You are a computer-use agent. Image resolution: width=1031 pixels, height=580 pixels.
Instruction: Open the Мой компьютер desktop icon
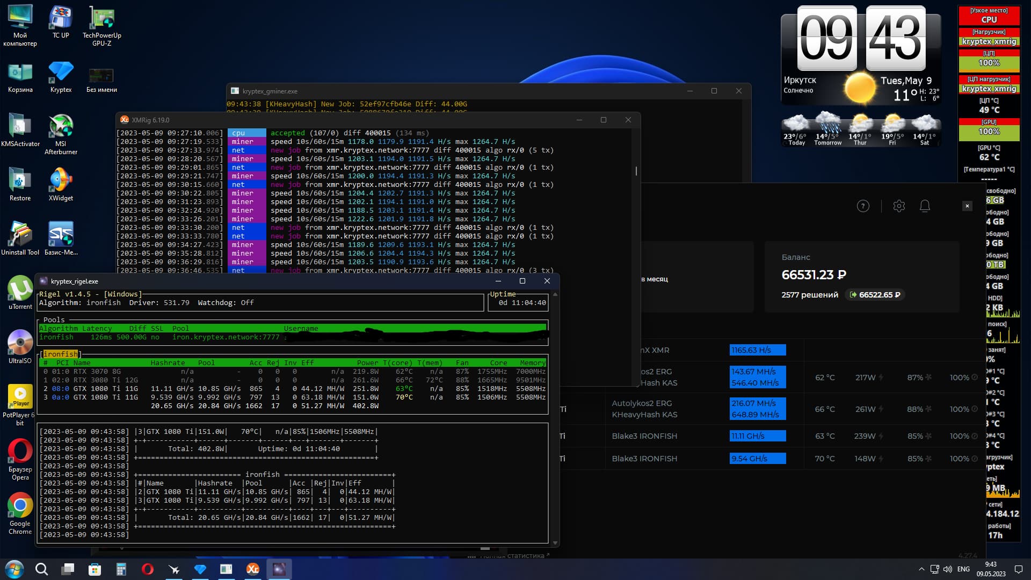click(x=20, y=26)
